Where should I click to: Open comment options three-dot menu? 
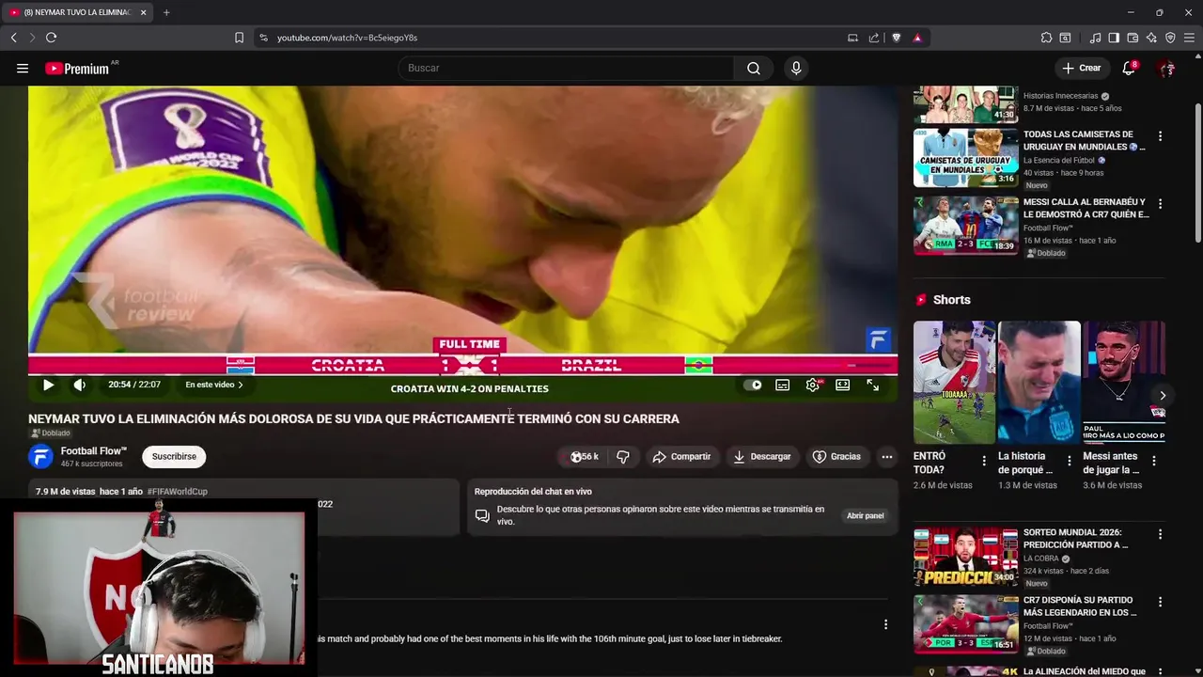[x=885, y=624]
